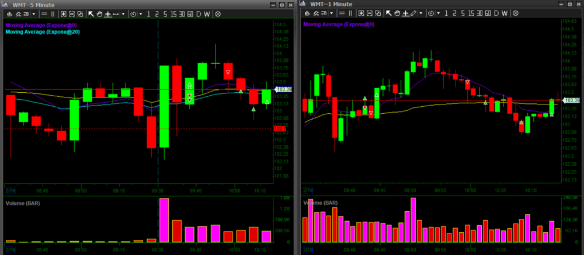Select the pencil draw tool in 1 Minute chart
The image size is (584, 255).
(413, 13)
